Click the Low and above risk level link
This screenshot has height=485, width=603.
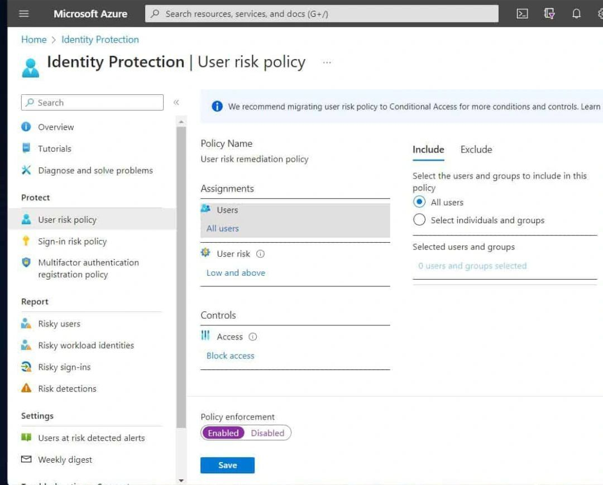tap(236, 272)
